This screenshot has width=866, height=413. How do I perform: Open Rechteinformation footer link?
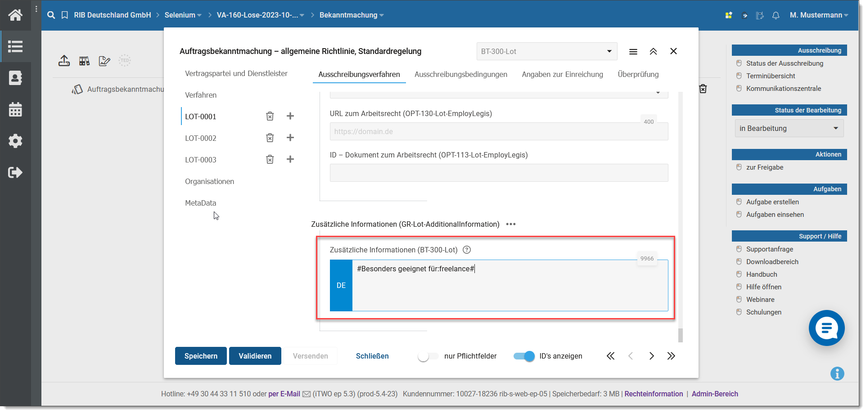click(x=654, y=394)
